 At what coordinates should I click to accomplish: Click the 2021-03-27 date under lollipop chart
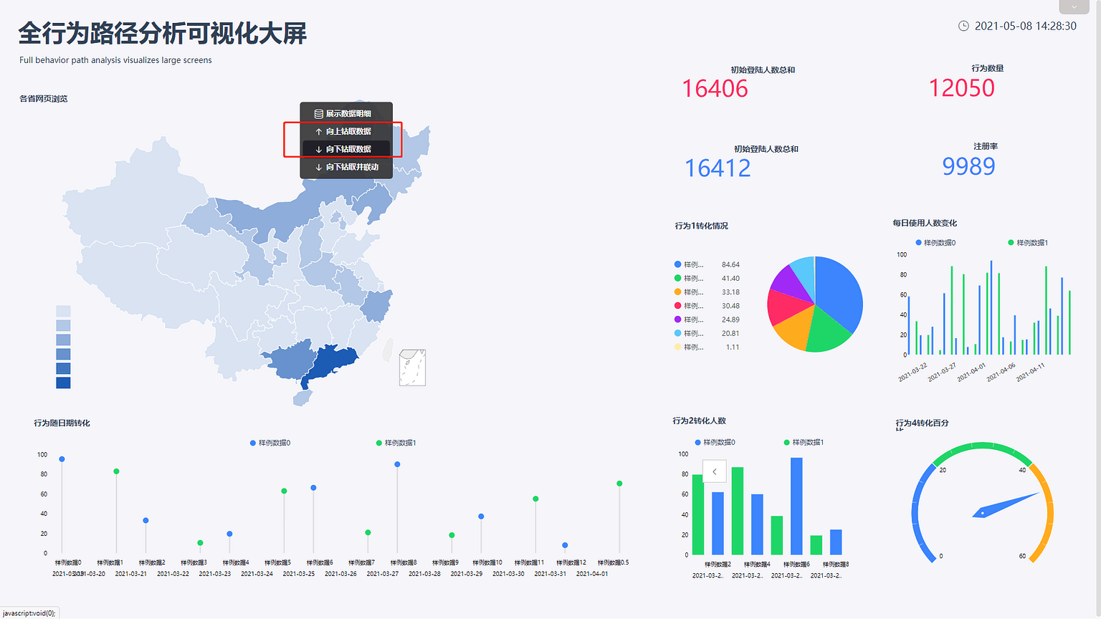(x=383, y=574)
